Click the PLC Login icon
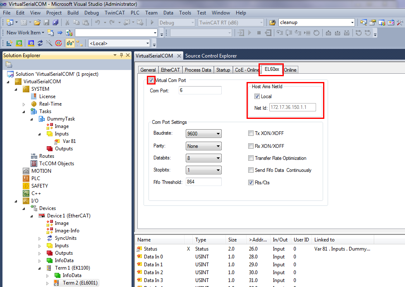The width and height of the screenshot is (405, 287). 241,33
